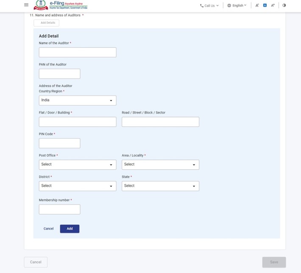Decrease font size with A- icon

tap(257, 6)
